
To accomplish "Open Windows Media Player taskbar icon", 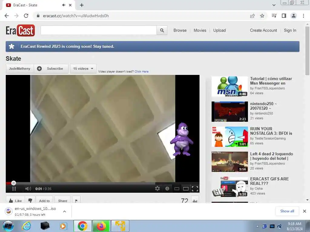I will (x=63, y=226).
